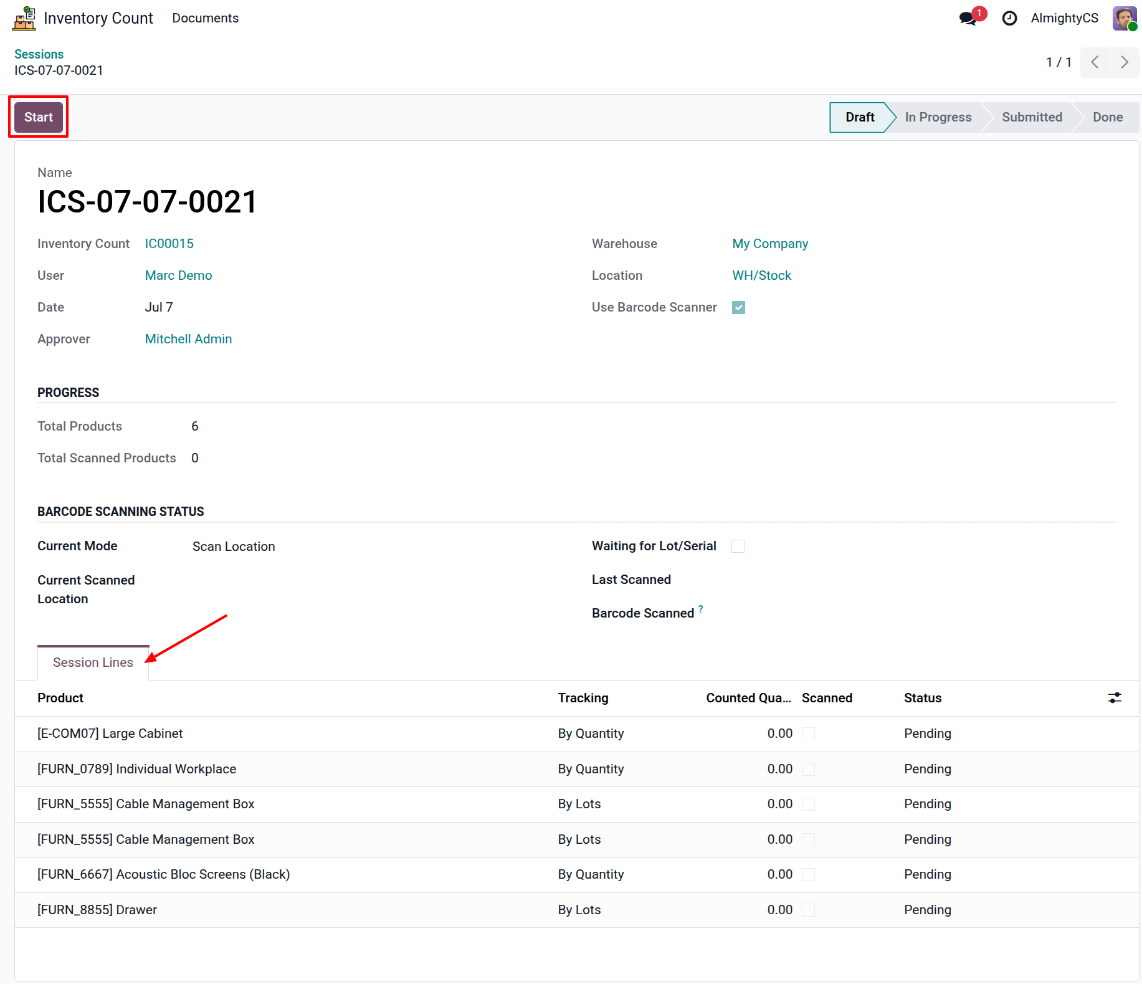Viewport: 1142px width, 984px height.
Task: Sort by the Product column header
Action: pos(60,698)
